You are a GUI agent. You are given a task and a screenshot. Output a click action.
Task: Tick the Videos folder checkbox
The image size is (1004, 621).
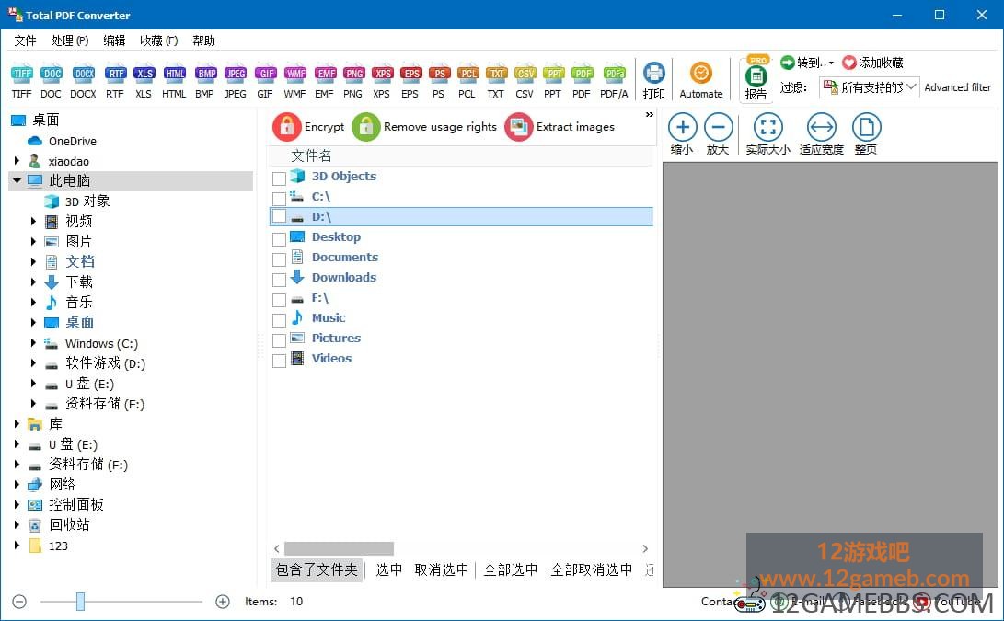(279, 361)
